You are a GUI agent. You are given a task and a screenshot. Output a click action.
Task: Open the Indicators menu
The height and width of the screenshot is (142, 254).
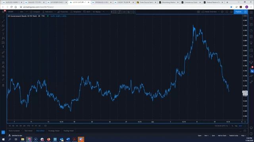click(48, 12)
